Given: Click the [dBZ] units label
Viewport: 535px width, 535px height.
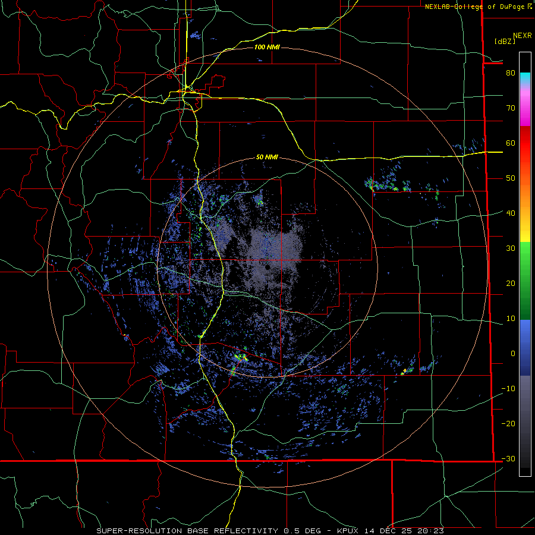Looking at the screenshot, I should (x=505, y=41).
